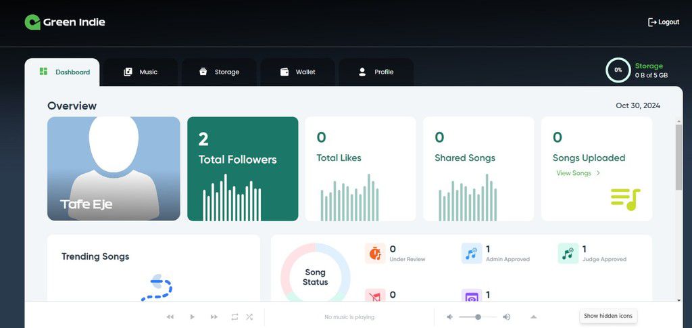This screenshot has height=328, width=692.
Task: Open the Music tab
Action: (x=141, y=72)
